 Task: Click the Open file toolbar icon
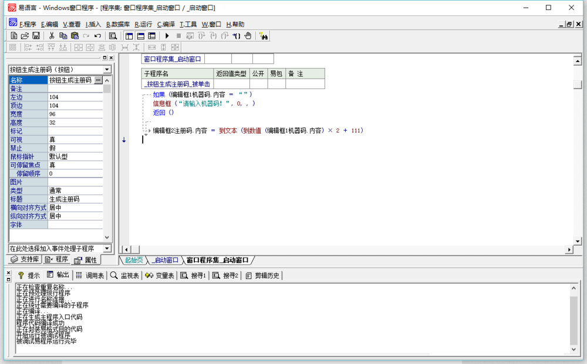click(25, 36)
